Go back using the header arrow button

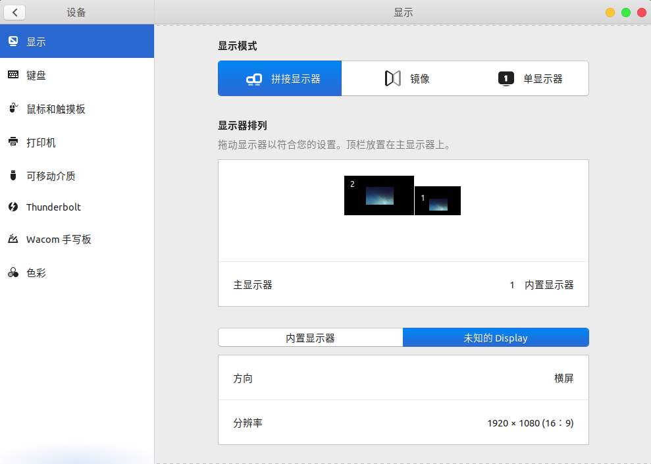click(x=14, y=13)
